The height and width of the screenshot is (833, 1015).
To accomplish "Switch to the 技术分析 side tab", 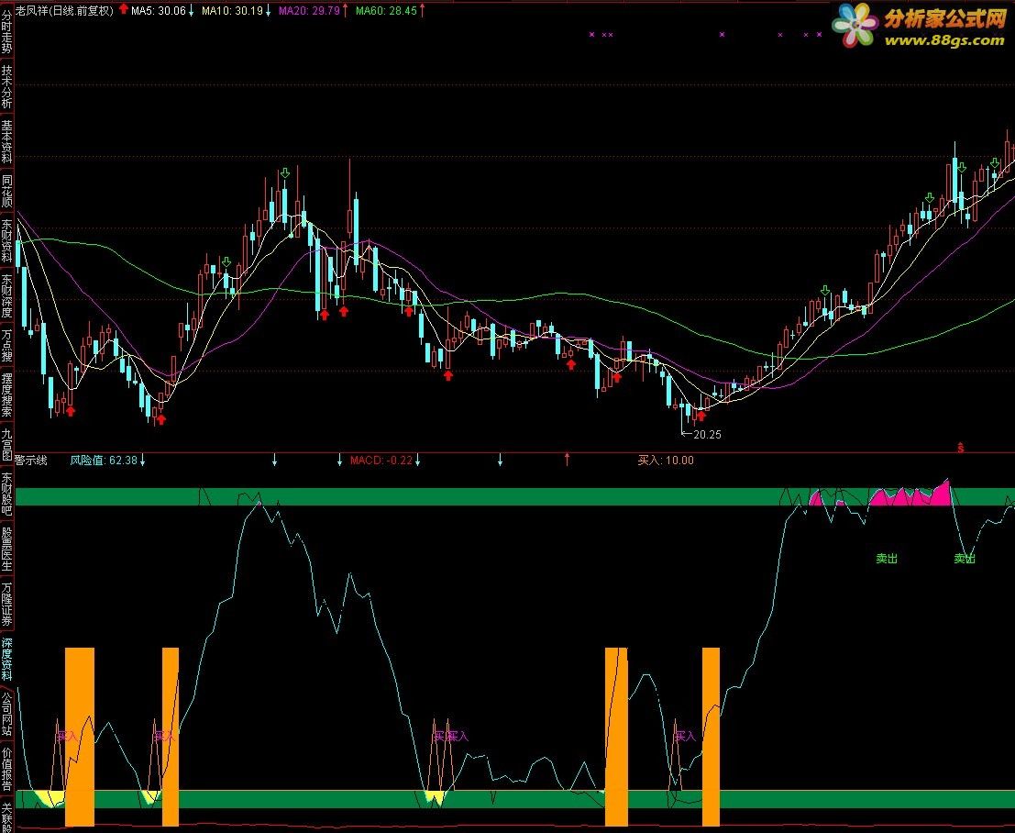I will [x=7, y=87].
